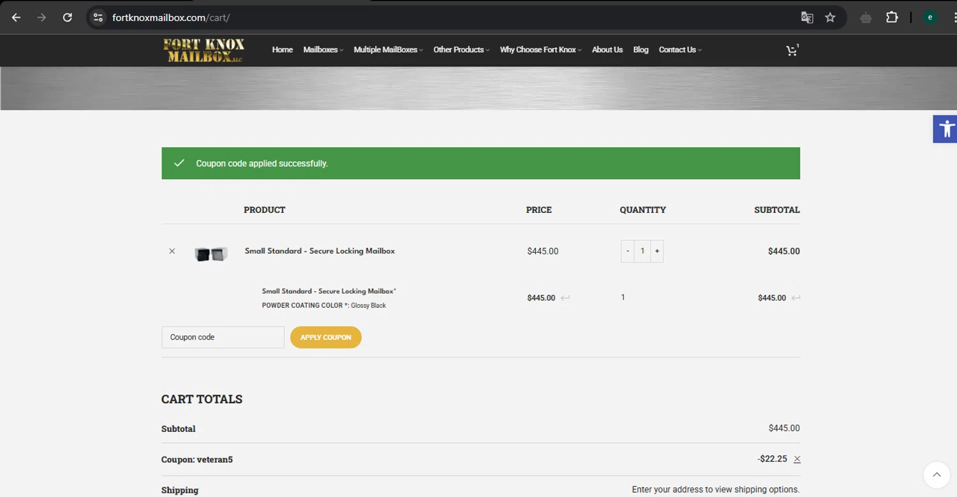This screenshot has height=497, width=957.
Task: Click the PRODUCT column header
Action: [264, 210]
